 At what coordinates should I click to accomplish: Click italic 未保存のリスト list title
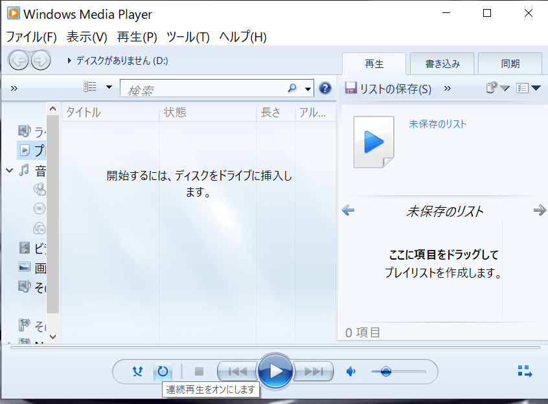click(x=444, y=211)
